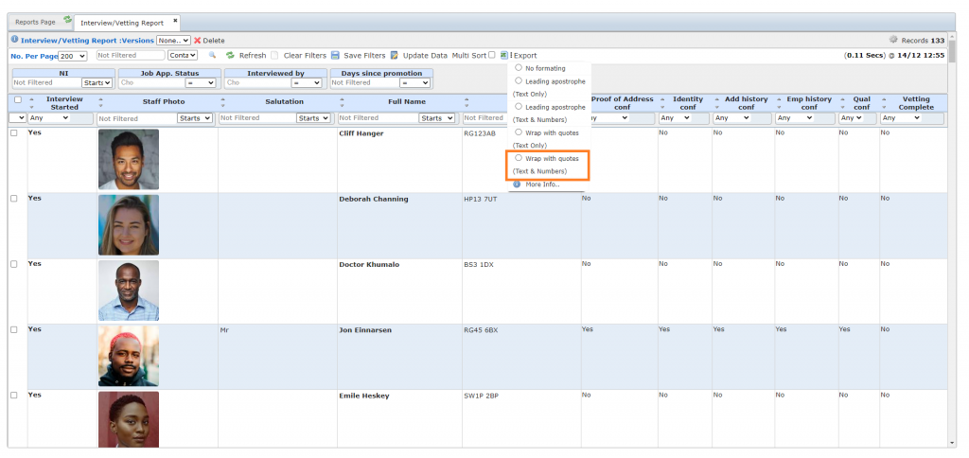
Task: Sort descending arrow on Vetting Complete column
Action: pos(885,106)
